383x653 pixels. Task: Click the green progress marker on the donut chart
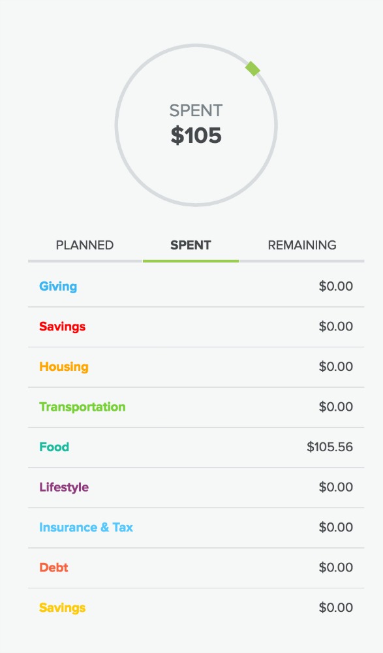click(253, 67)
